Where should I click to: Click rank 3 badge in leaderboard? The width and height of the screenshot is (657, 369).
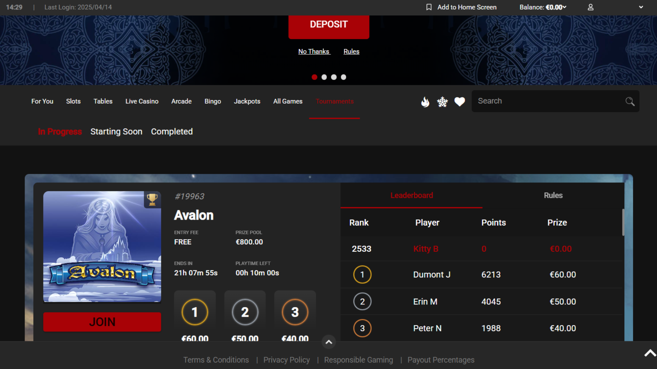pyautogui.click(x=362, y=328)
